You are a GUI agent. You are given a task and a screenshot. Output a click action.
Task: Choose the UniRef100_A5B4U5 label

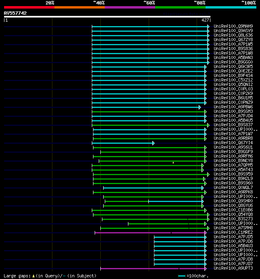click(x=233, y=120)
